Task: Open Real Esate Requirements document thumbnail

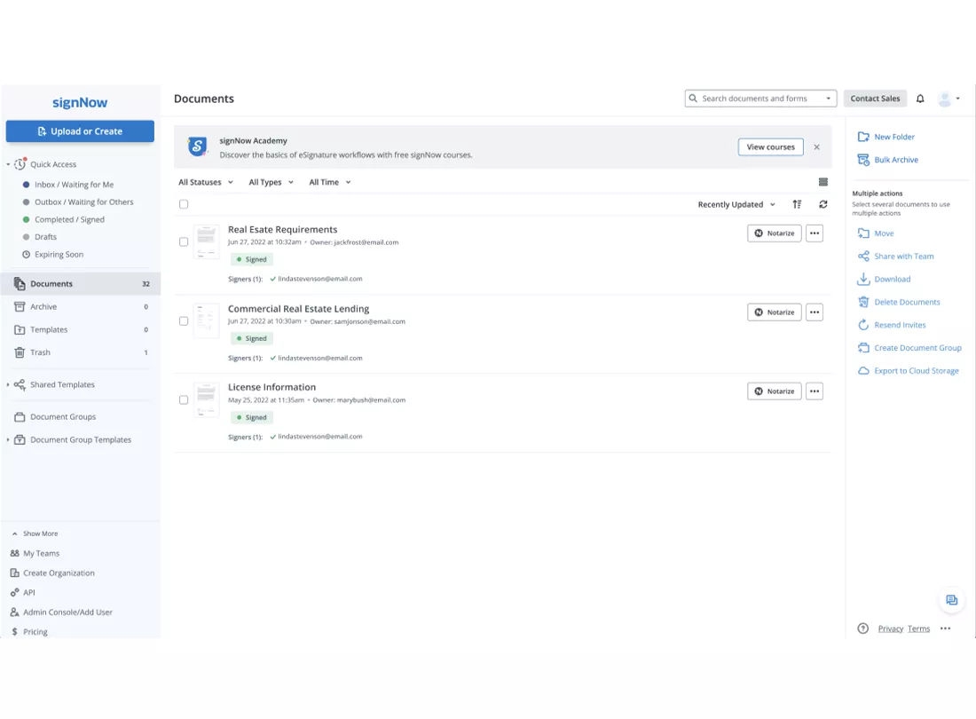Action: point(206,242)
